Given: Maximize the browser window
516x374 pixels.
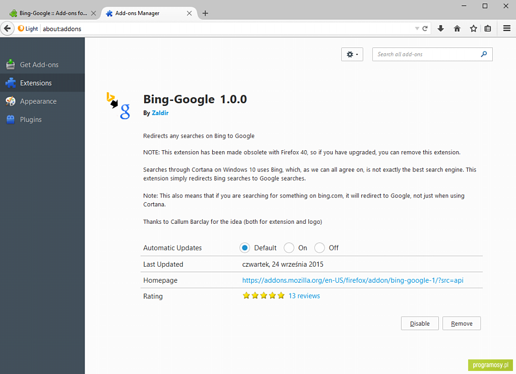Looking at the screenshot, I should pyautogui.click(x=485, y=6).
